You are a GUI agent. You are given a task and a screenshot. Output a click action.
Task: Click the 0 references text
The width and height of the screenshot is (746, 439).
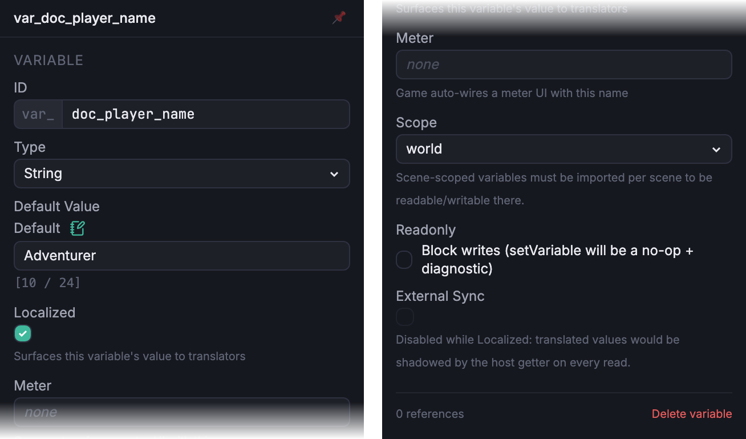(x=430, y=414)
